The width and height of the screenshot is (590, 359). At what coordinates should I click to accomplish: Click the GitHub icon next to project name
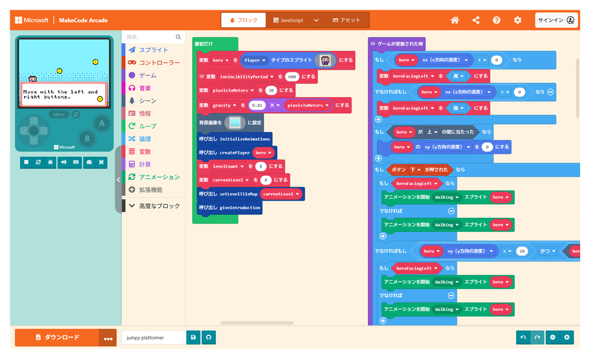click(x=208, y=337)
